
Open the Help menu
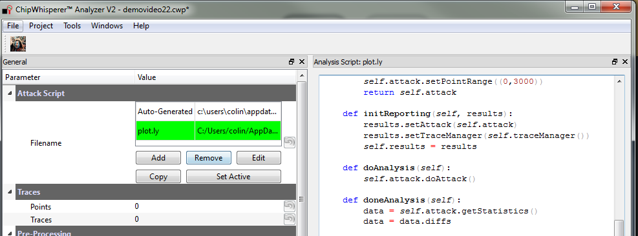pos(141,26)
